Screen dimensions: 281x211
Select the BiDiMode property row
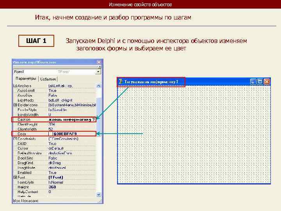[55, 100]
